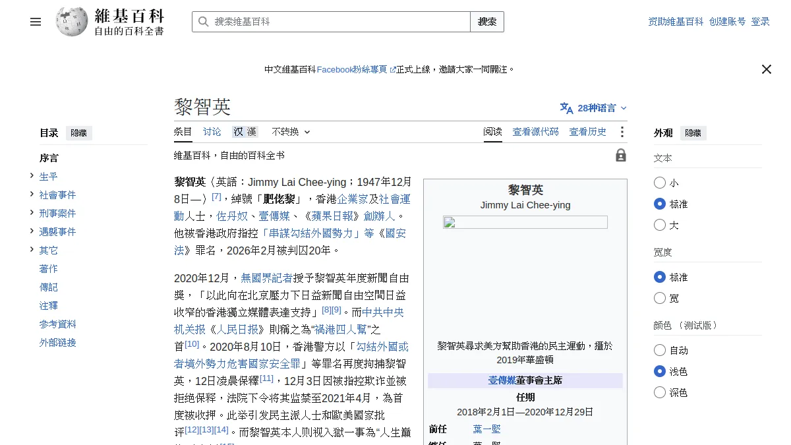791x445 pixels.
Task: Click the search magnifier icon
Action: click(x=203, y=22)
